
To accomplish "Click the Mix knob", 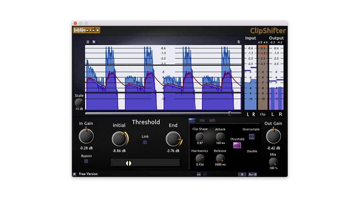I will tap(273, 162).
